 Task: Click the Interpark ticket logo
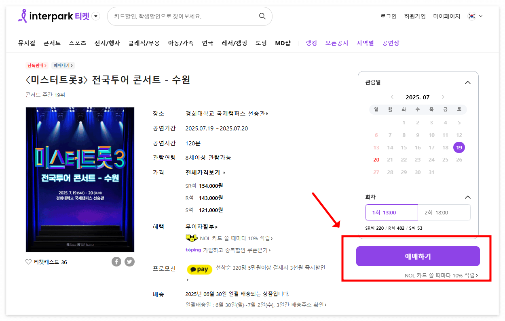(54, 16)
